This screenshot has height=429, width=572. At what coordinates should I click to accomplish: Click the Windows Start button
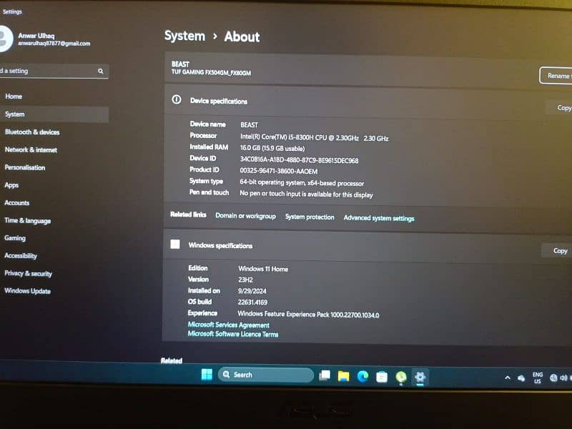point(207,375)
